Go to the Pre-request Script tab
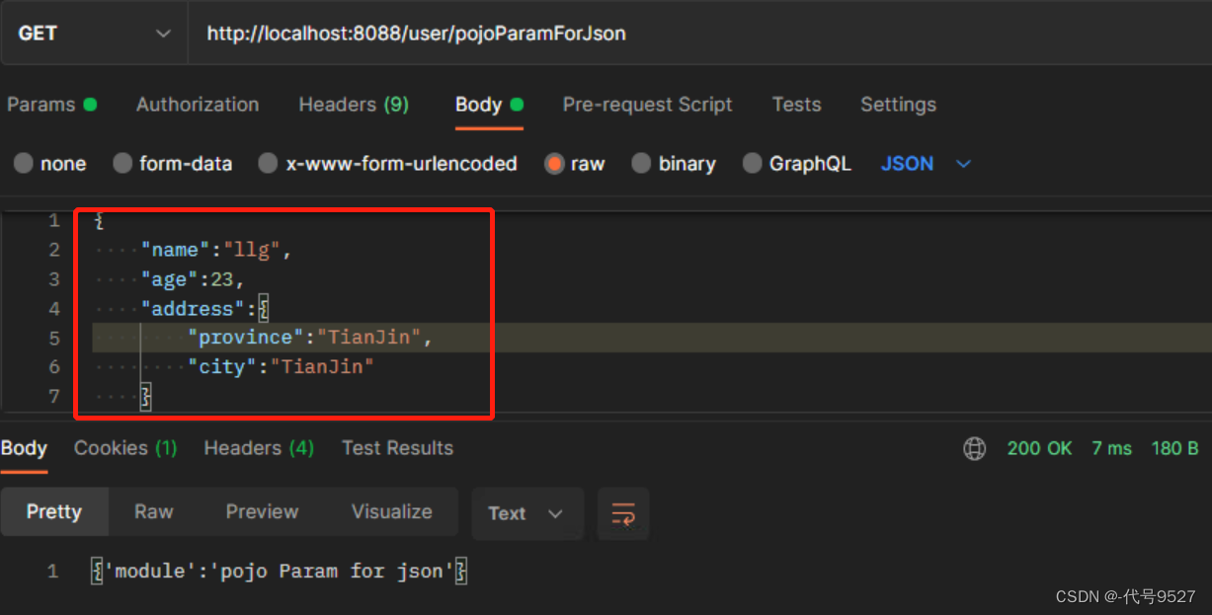This screenshot has height=615, width=1212. click(648, 105)
